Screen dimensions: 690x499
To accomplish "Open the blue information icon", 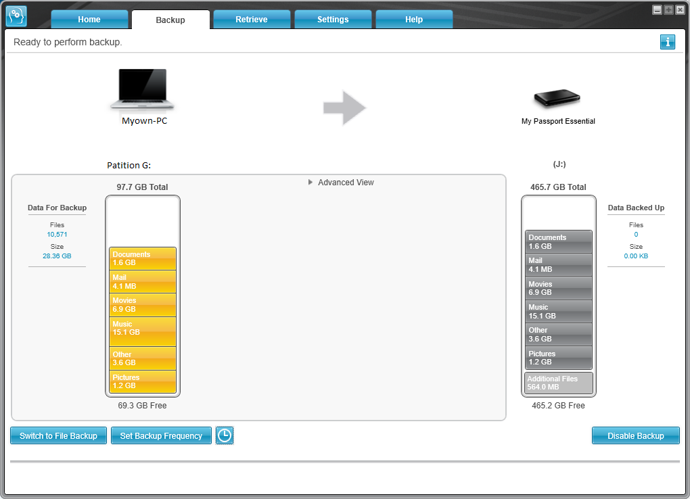I will coord(667,42).
